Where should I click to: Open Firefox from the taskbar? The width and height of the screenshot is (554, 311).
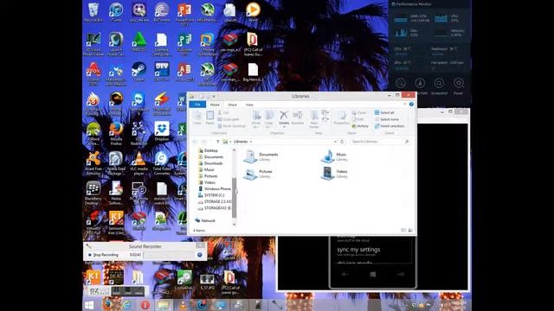(107, 305)
